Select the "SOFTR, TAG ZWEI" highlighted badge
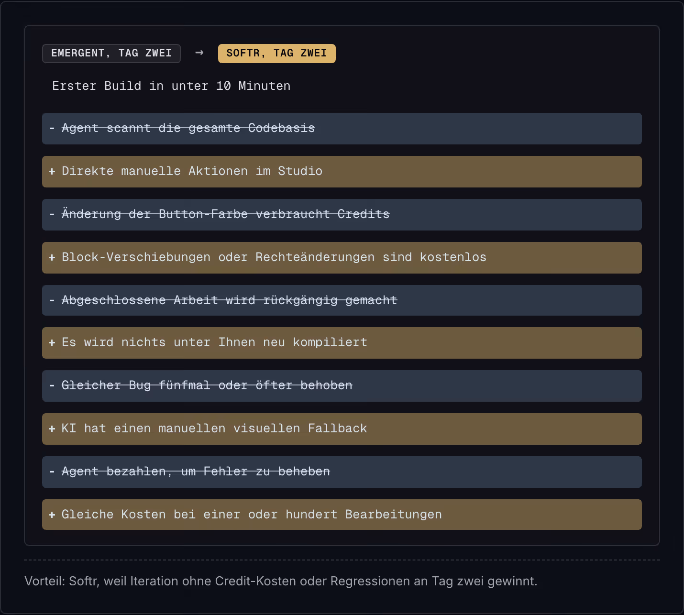This screenshot has height=615, width=684. click(277, 54)
